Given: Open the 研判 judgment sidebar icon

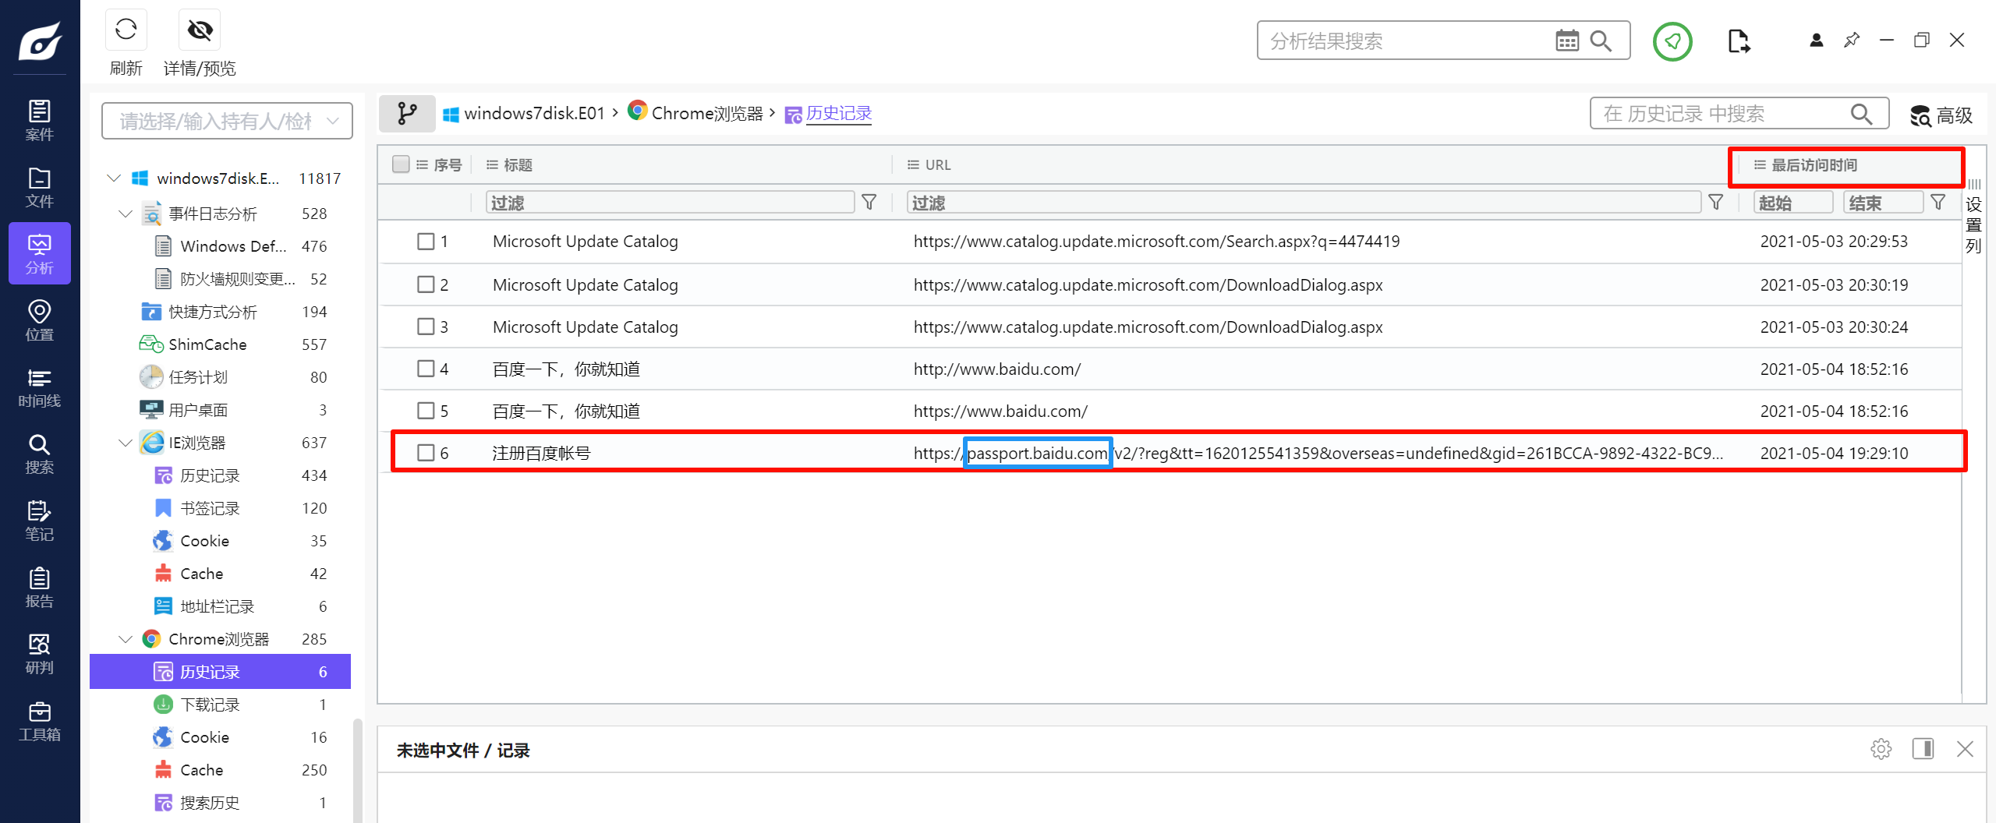Looking at the screenshot, I should [x=40, y=653].
